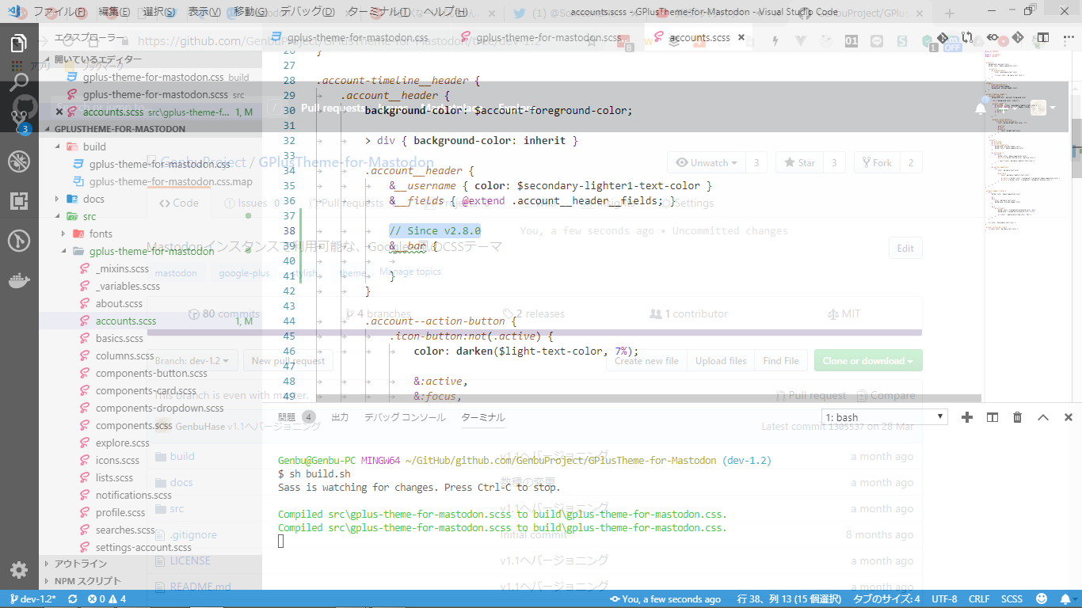Screen dimensions: 1082x608
Task: Toggle maximized panel size with chevron up
Action: pyautogui.click(x=1043, y=417)
